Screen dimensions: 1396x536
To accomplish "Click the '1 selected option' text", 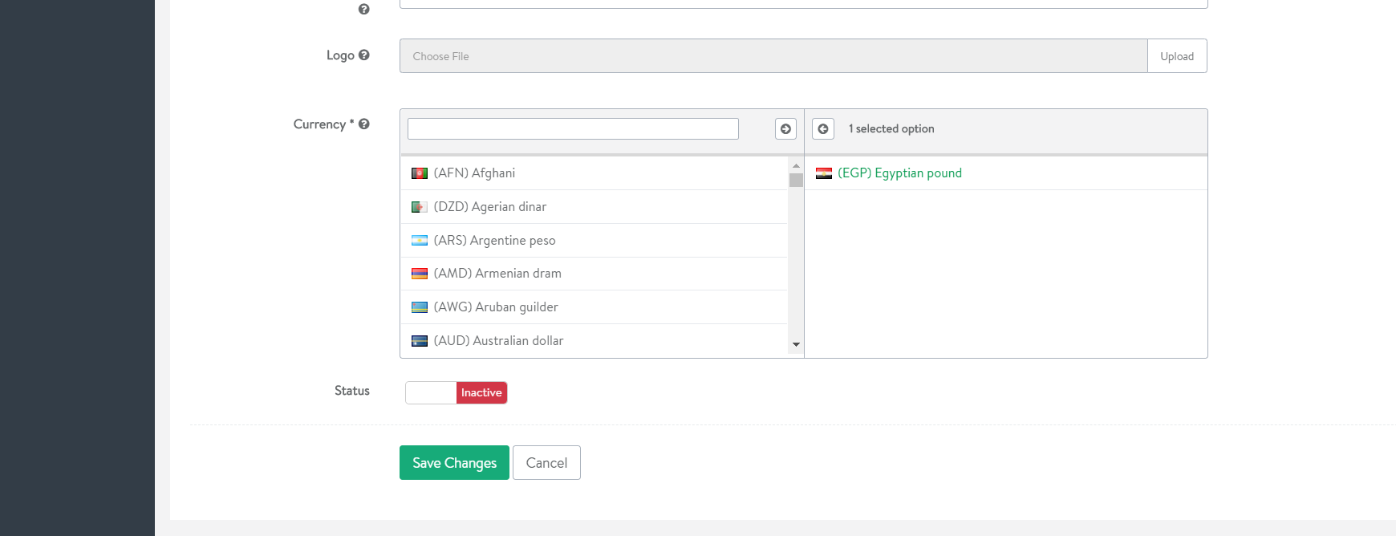I will 891,128.
